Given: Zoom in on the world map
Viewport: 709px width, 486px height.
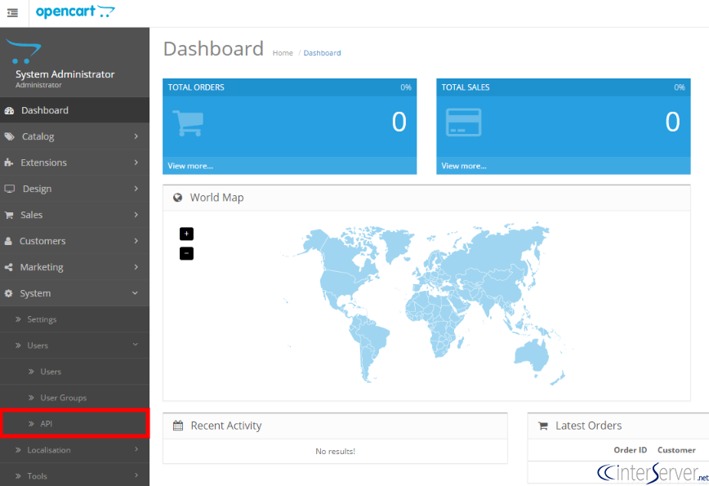Looking at the screenshot, I should (186, 234).
